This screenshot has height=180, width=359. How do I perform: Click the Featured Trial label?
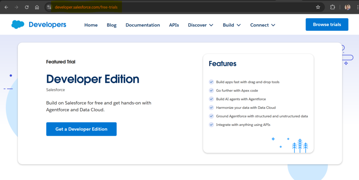pyautogui.click(x=61, y=62)
